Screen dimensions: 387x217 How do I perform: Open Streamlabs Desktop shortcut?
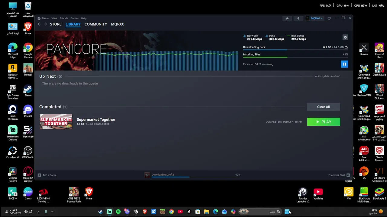coord(13,133)
